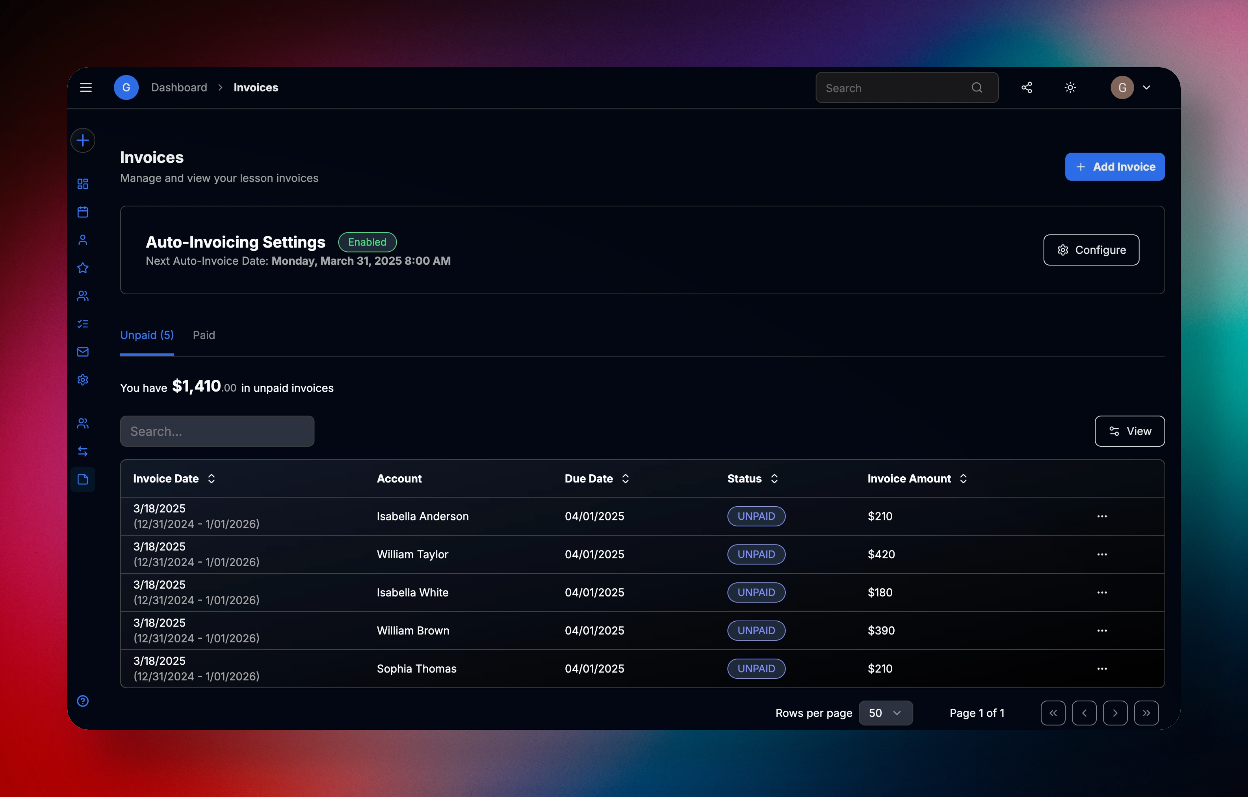Click Isabella White account name
This screenshot has height=797, width=1248.
click(413, 592)
